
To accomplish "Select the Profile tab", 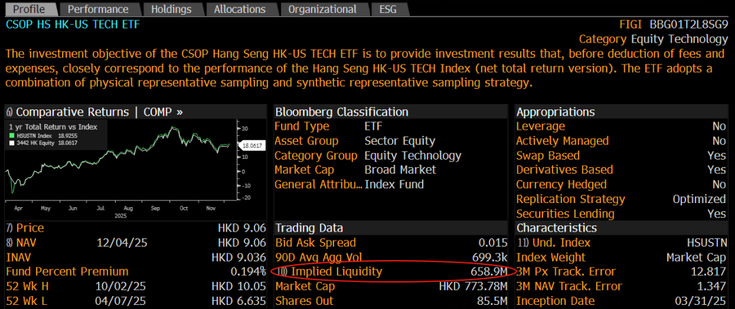I will [x=29, y=9].
